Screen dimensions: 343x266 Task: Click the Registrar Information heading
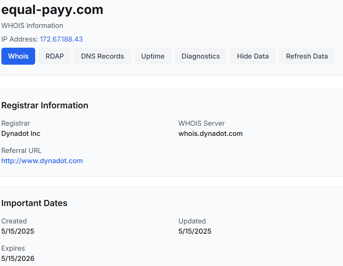click(x=45, y=105)
